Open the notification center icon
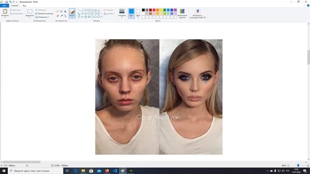The width and height of the screenshot is (310, 174). point(305,171)
